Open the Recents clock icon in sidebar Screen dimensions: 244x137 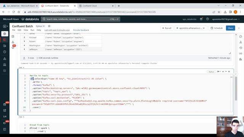pyautogui.click(x=5, y=52)
